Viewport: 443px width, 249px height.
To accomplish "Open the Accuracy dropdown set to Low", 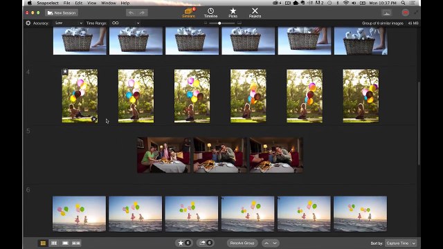I will click(69, 23).
